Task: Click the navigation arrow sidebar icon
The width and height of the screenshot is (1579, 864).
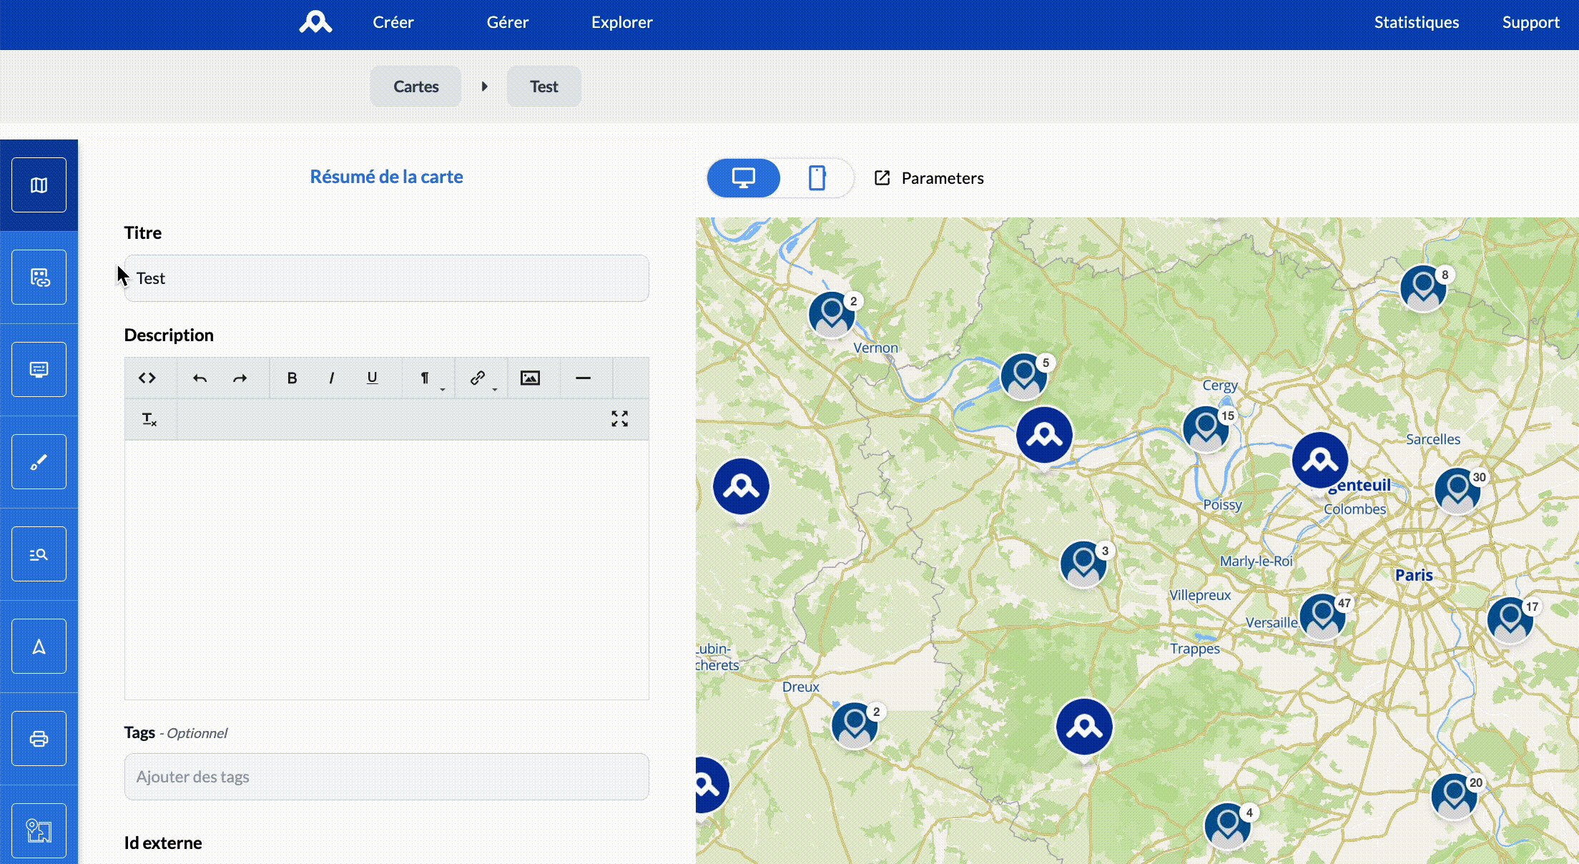Action: 39,647
